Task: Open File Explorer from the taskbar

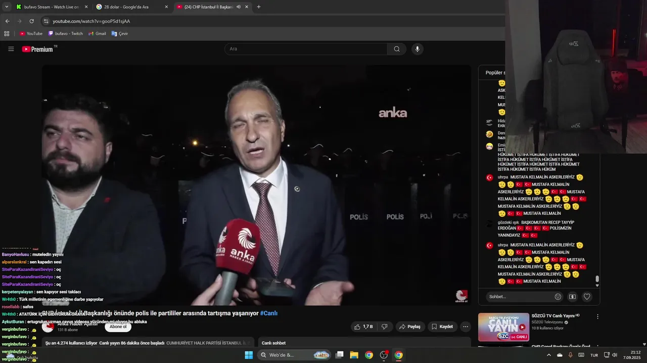Action: point(354,355)
